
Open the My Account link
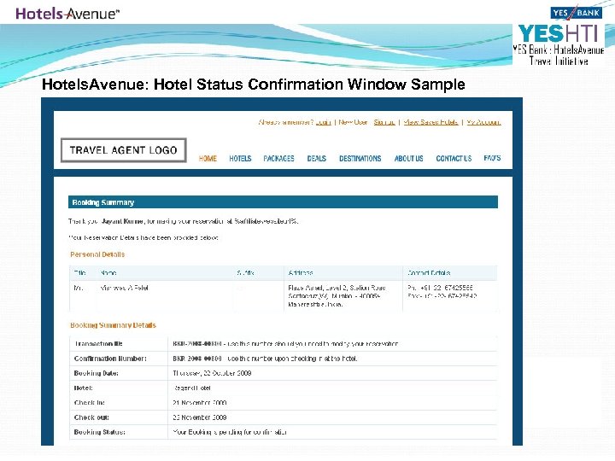coord(483,122)
